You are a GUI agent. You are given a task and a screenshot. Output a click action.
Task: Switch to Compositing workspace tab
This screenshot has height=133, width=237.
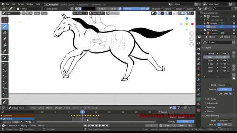click(83, 4)
